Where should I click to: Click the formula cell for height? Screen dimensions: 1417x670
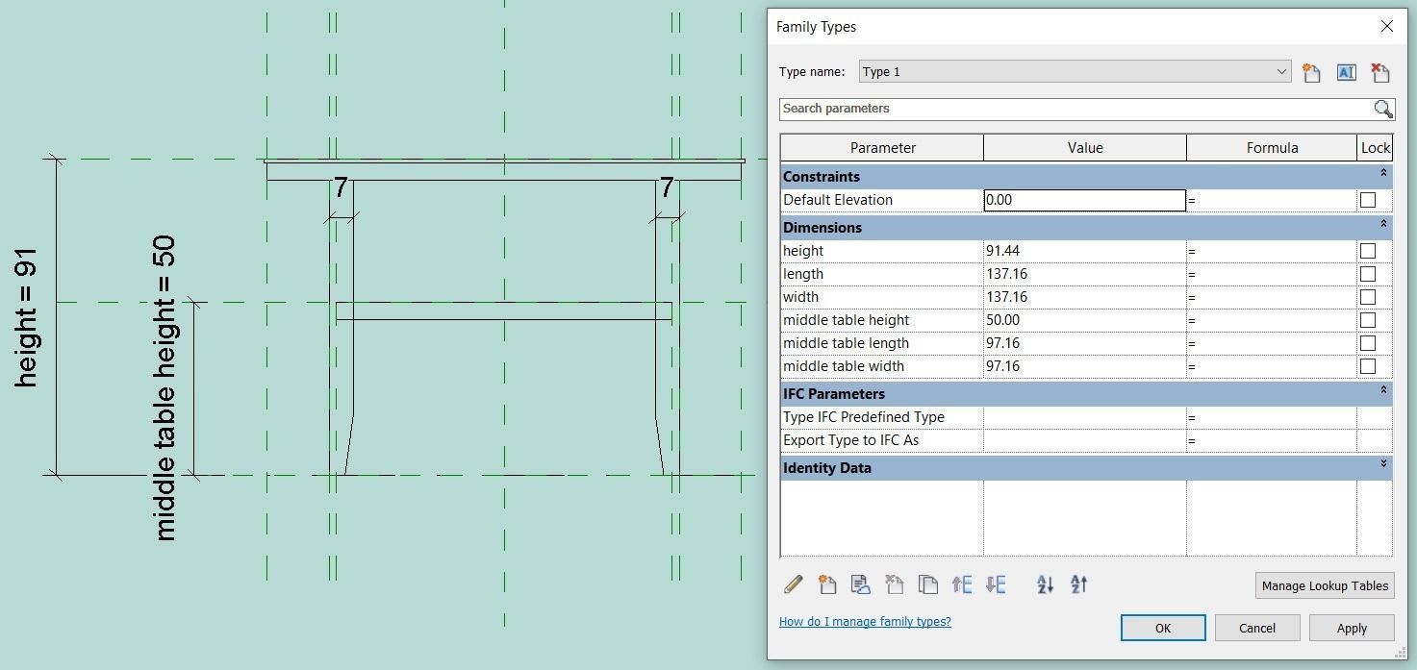coord(1272,251)
